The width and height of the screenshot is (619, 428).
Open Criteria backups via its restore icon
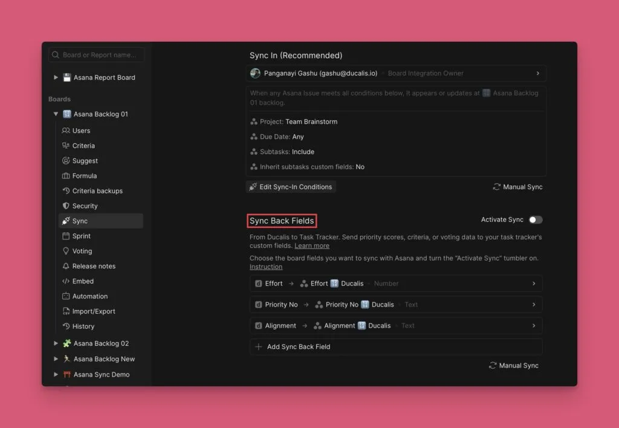(66, 191)
